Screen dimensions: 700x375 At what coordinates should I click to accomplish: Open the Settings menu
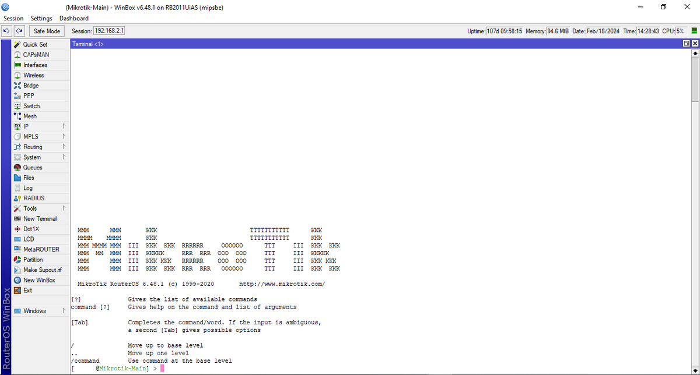coord(41,19)
